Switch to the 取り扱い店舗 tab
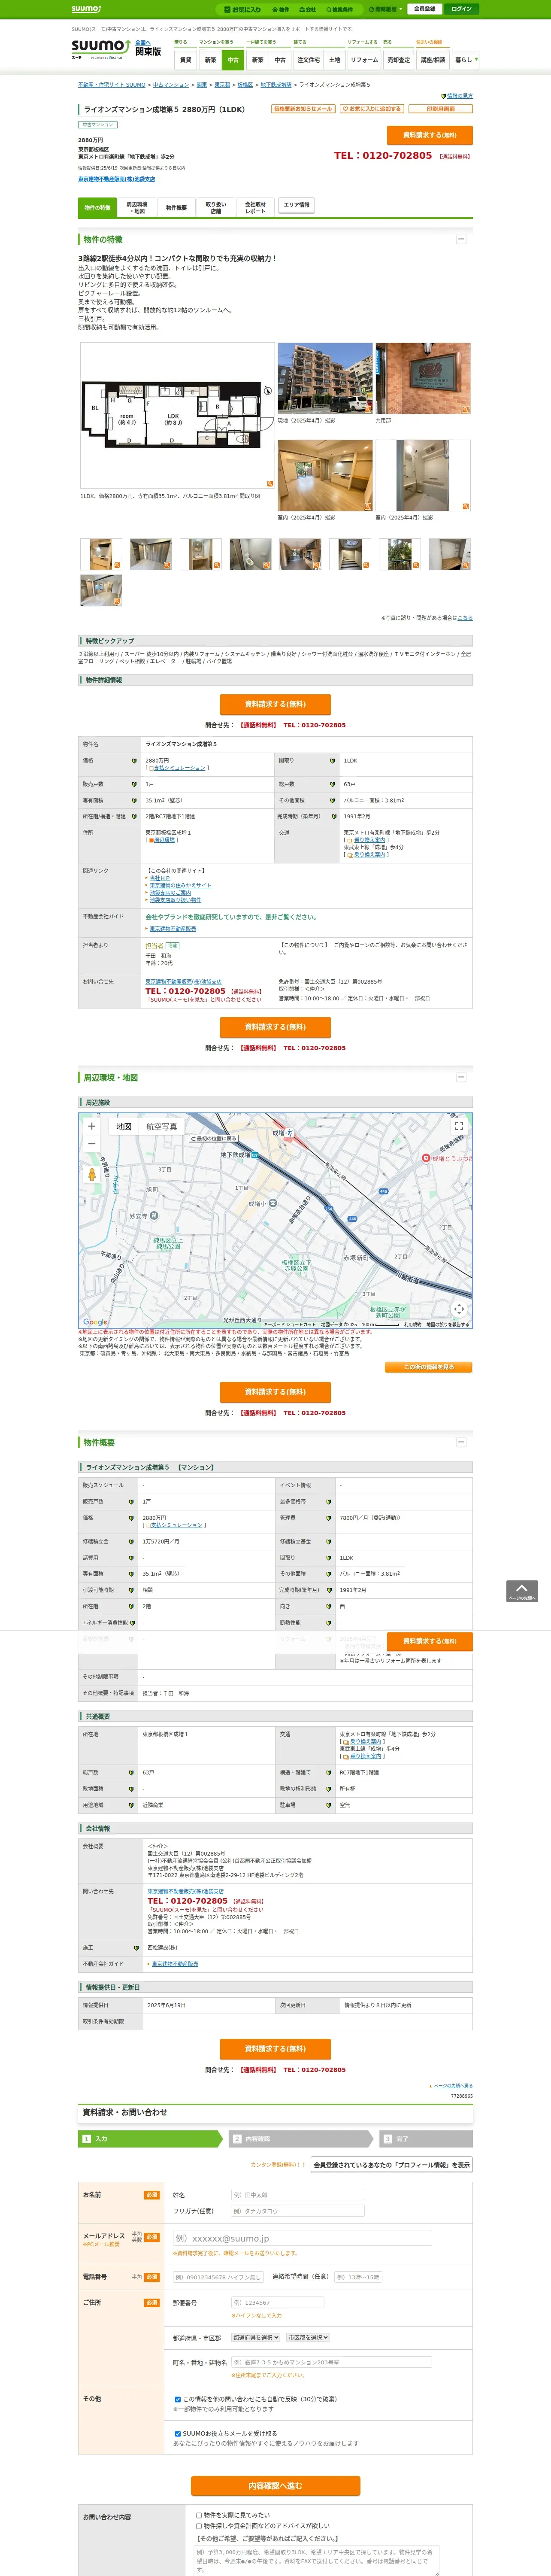 216,208
